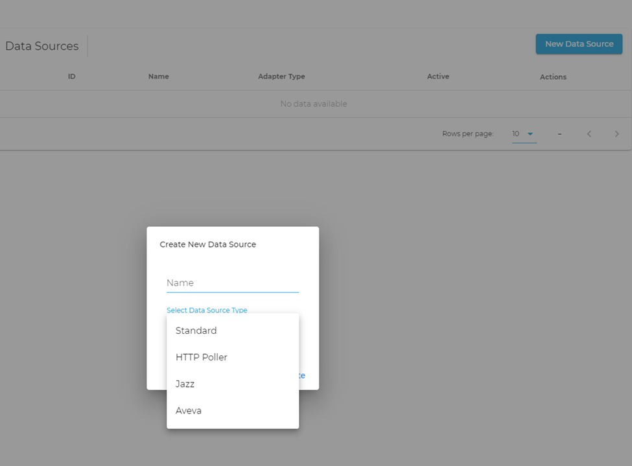Click the Active column header
Screen dimensions: 632x466
(x=438, y=76)
